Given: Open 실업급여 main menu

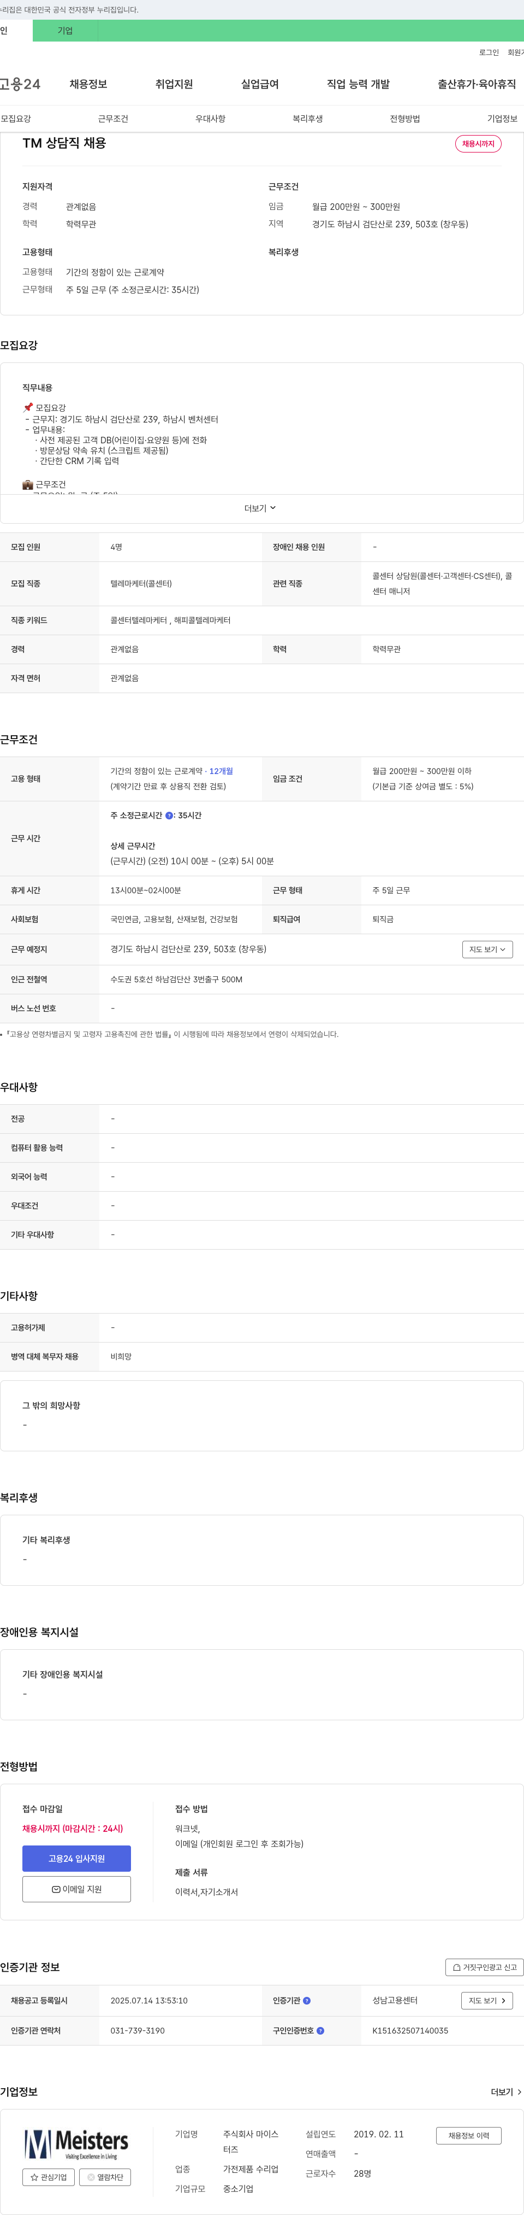Looking at the screenshot, I should click(260, 84).
